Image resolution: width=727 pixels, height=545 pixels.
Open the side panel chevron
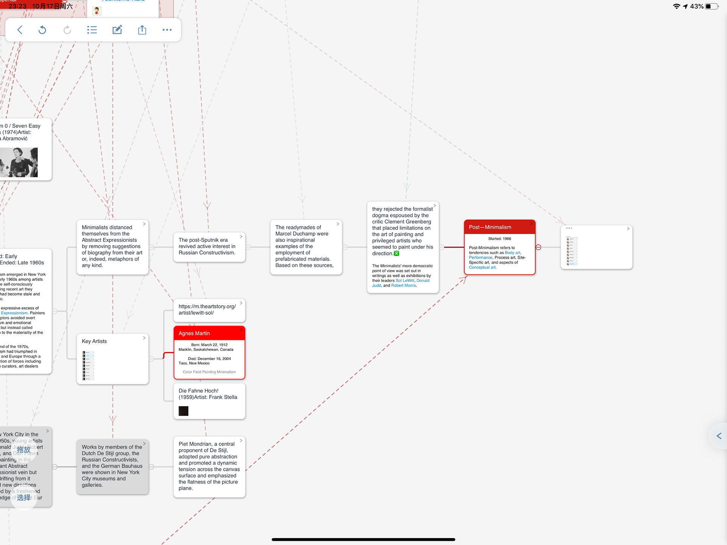[x=719, y=436]
